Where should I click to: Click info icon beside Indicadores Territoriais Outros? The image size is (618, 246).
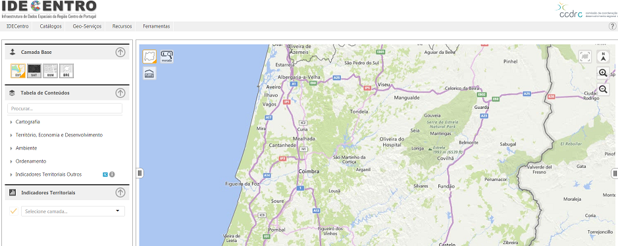(x=112, y=174)
